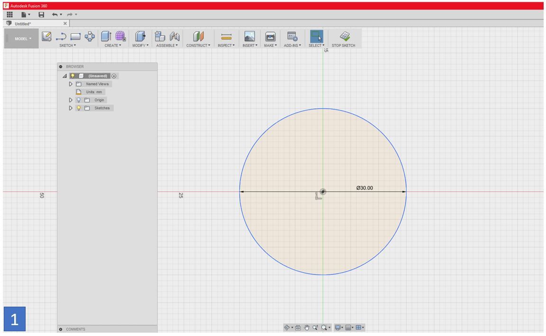Collapse the (Unsaved) root component node
The image size is (546, 336).
[65, 76]
